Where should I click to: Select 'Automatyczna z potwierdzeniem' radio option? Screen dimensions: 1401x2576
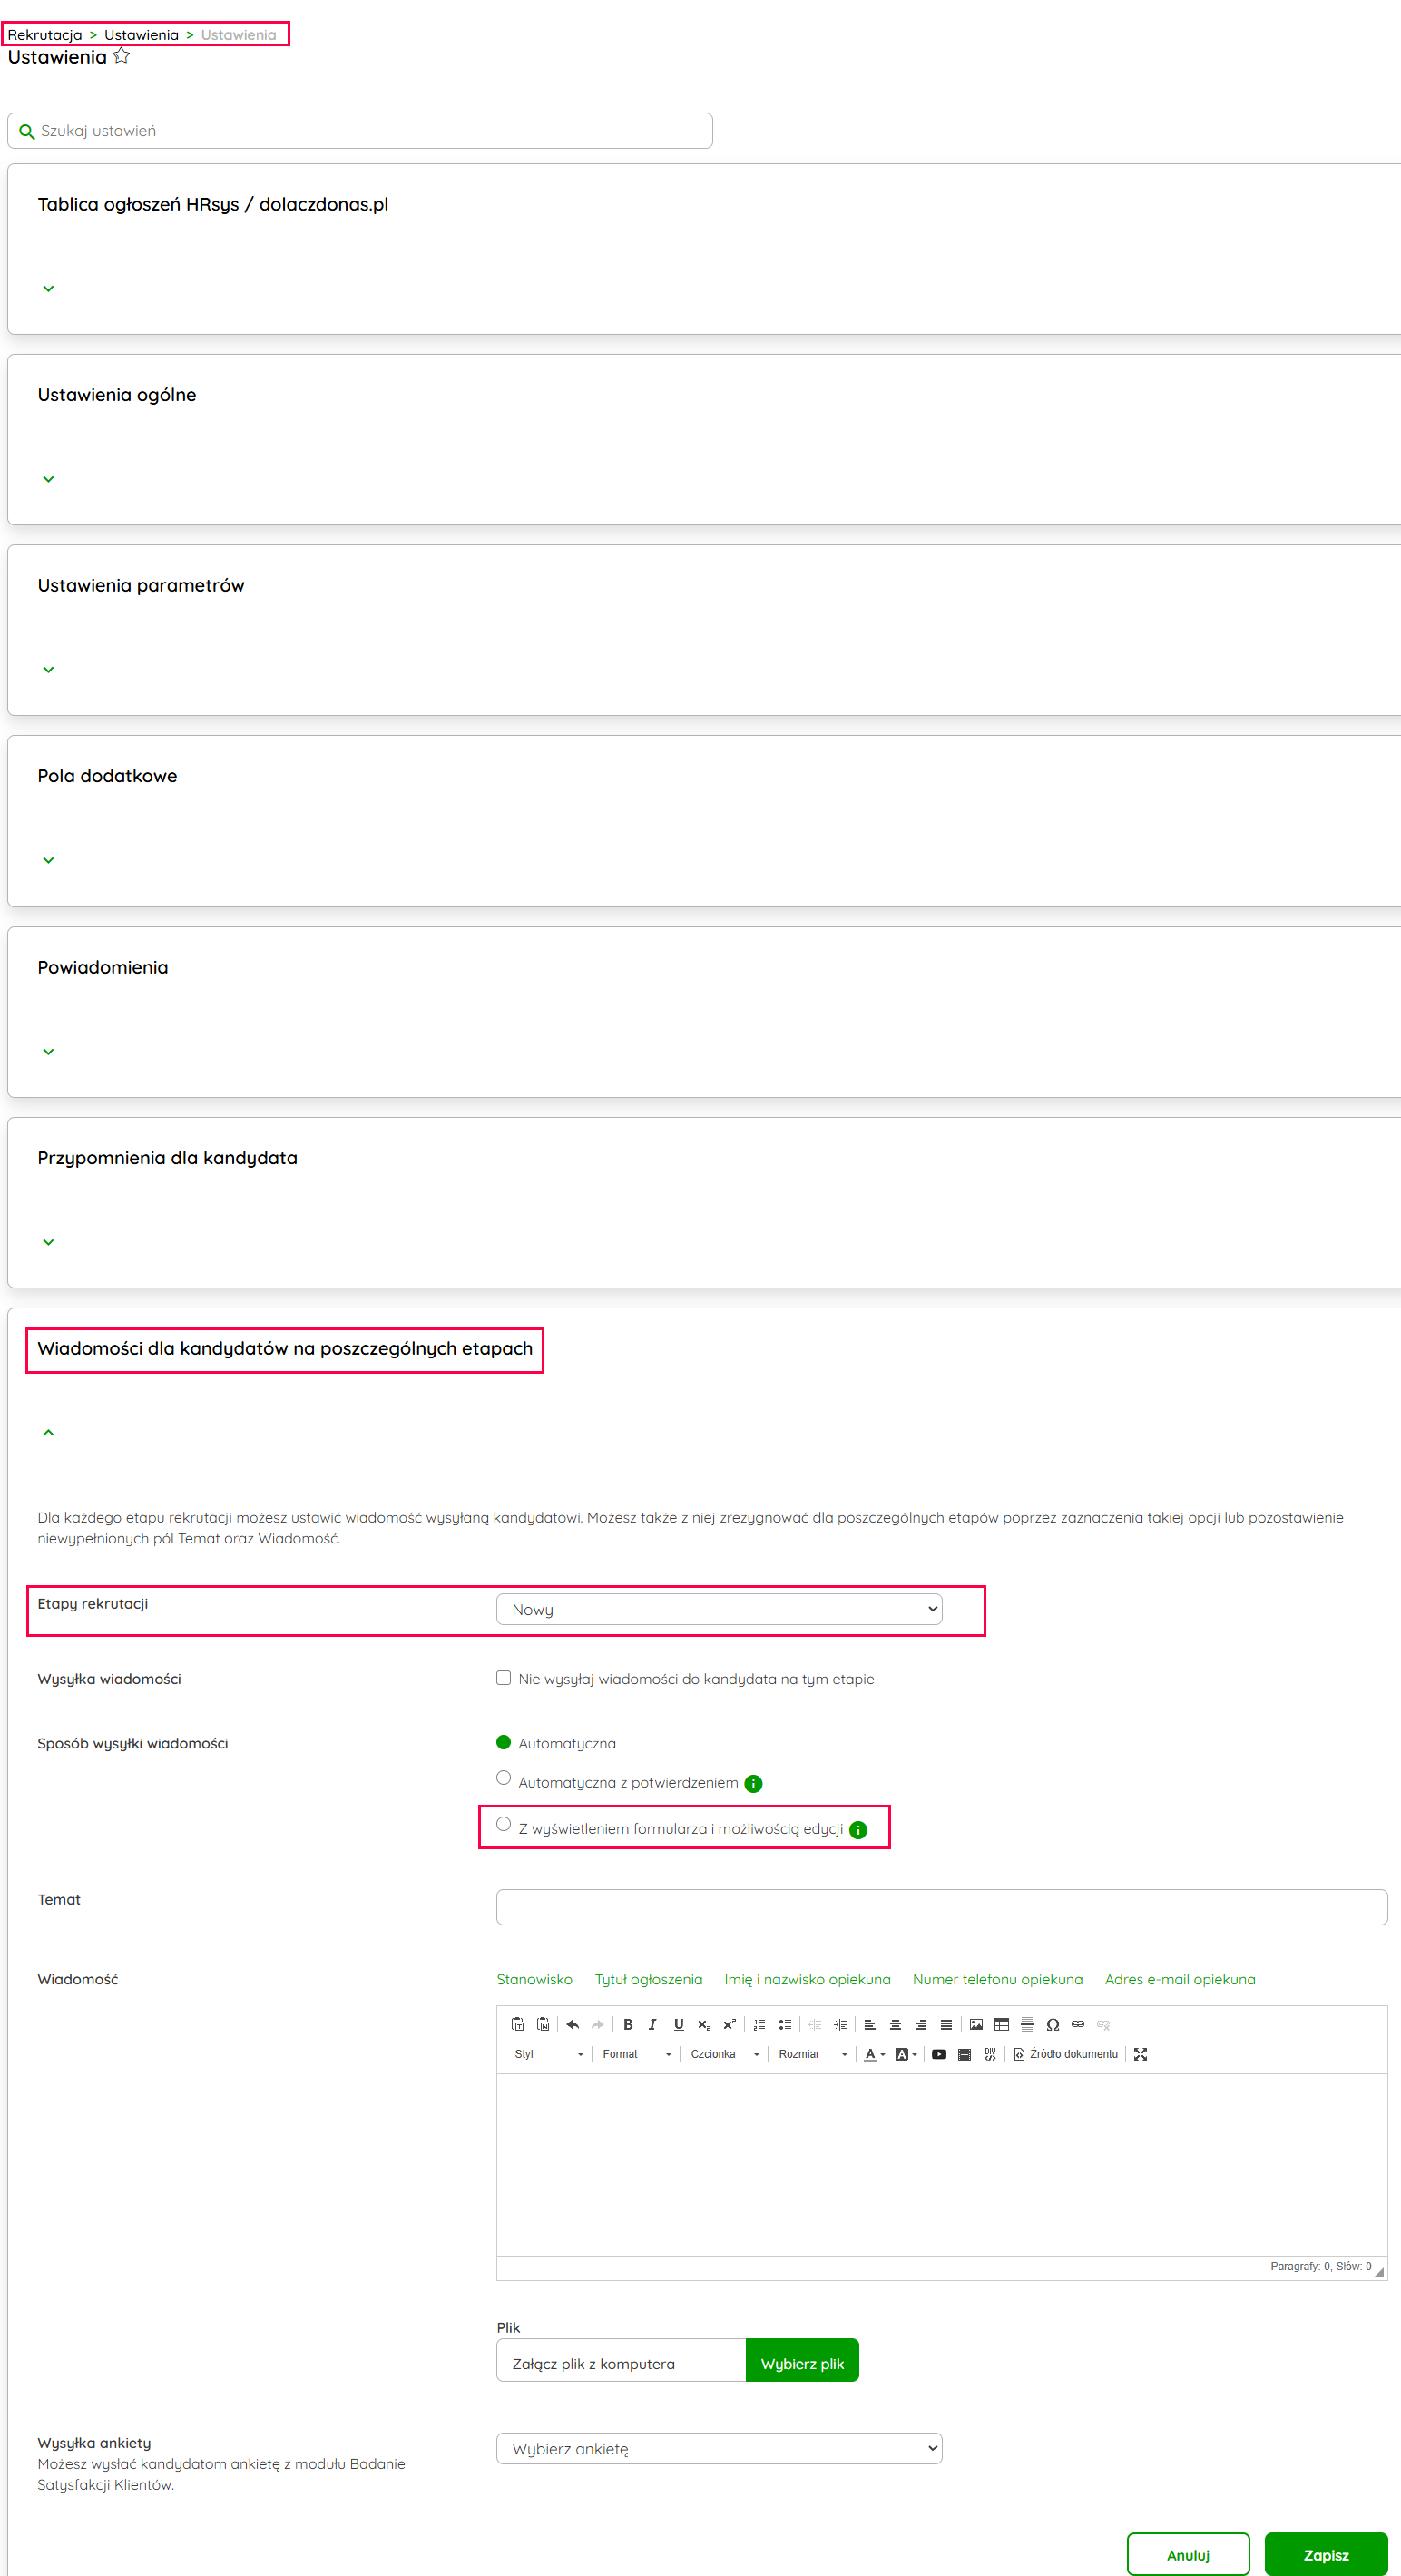pyautogui.click(x=504, y=1778)
